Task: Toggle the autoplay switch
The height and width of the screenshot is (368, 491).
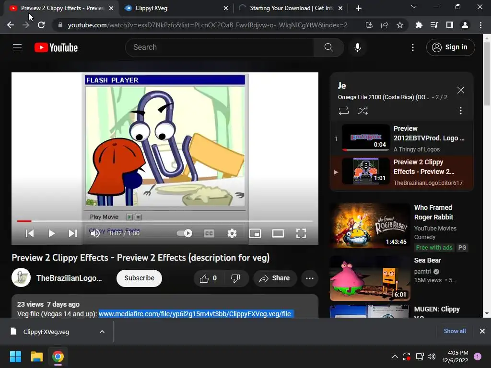Action: (185, 233)
